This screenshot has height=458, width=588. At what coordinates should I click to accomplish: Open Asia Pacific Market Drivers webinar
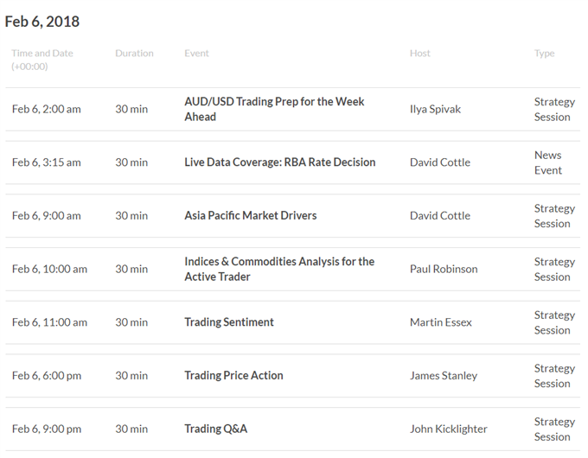coord(251,215)
